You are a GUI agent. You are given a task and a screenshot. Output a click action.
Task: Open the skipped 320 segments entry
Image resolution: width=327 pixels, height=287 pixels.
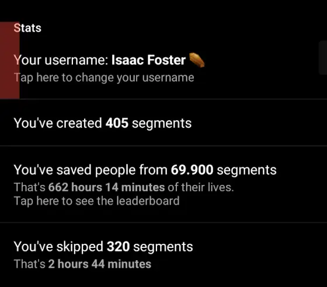(163, 255)
